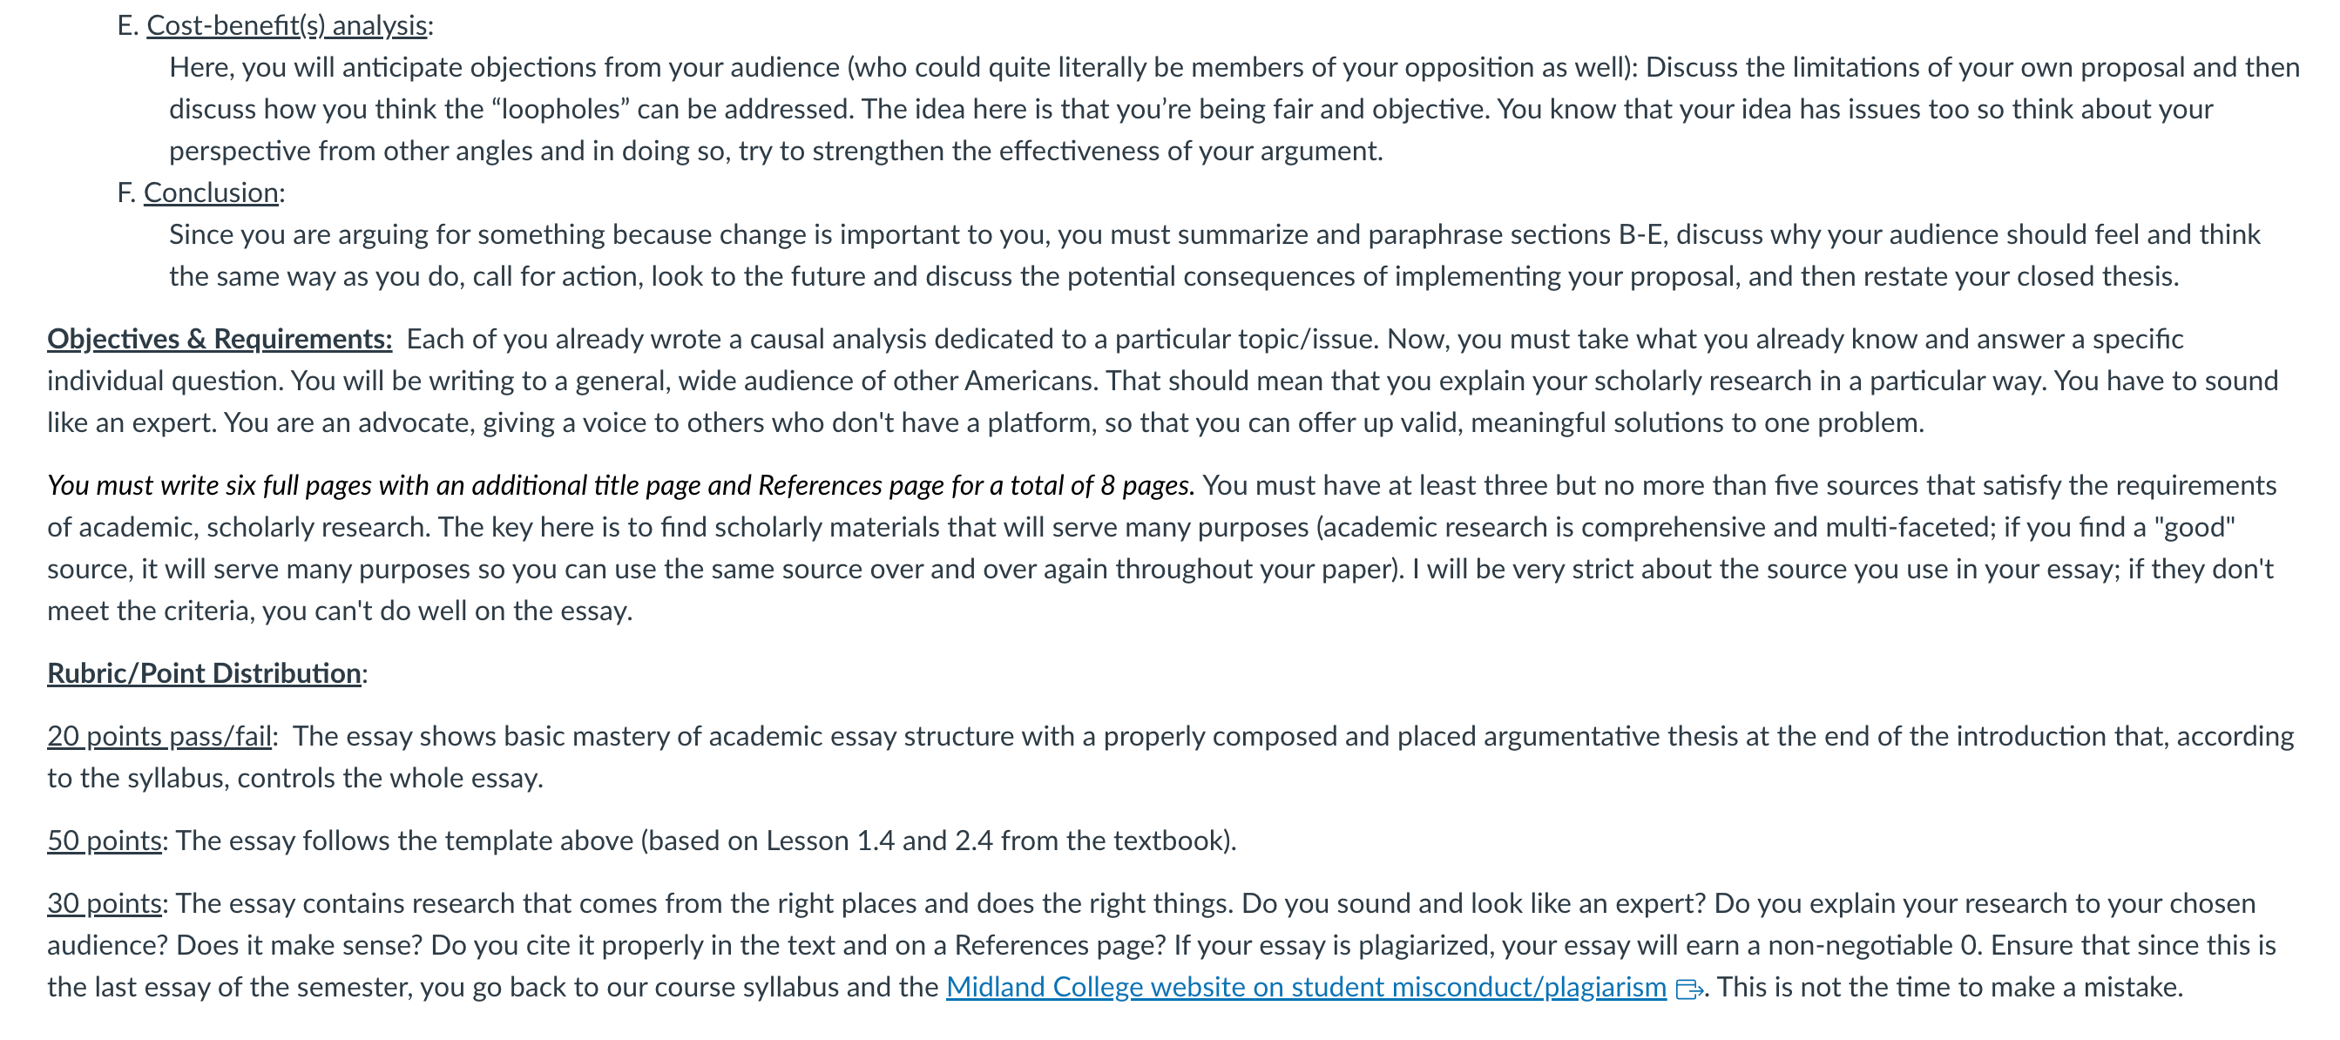Click the "E." list marker before Cost-benefit(s) analysis
This screenshot has height=1040, width=2340.
pos(128,25)
